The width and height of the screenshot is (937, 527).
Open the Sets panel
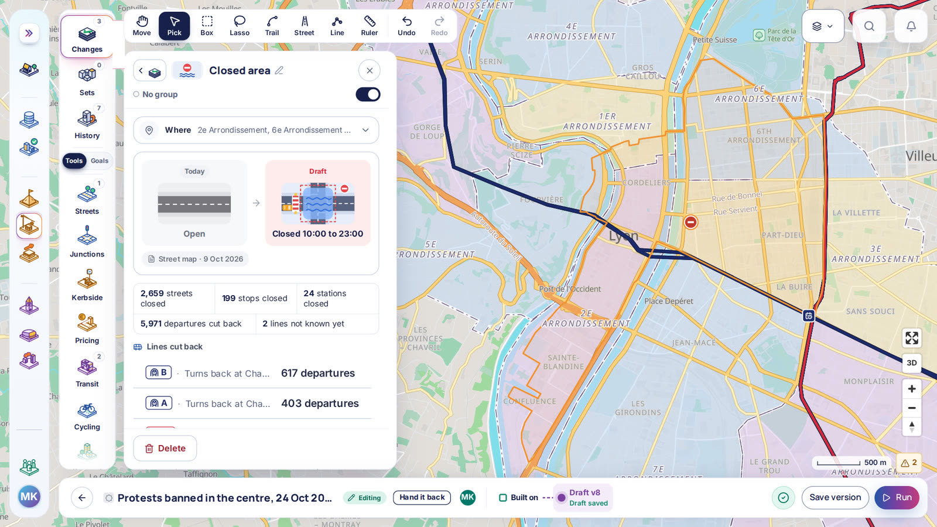point(87,80)
